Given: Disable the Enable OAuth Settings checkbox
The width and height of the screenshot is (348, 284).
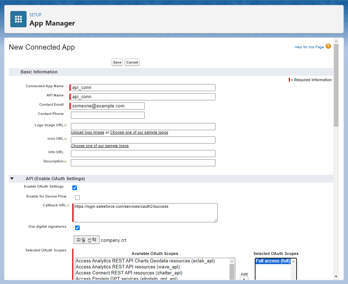Looking at the screenshot, I should coord(74,188).
